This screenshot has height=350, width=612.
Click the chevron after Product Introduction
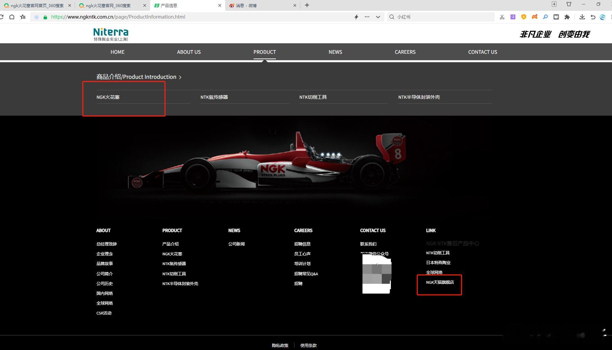click(180, 77)
